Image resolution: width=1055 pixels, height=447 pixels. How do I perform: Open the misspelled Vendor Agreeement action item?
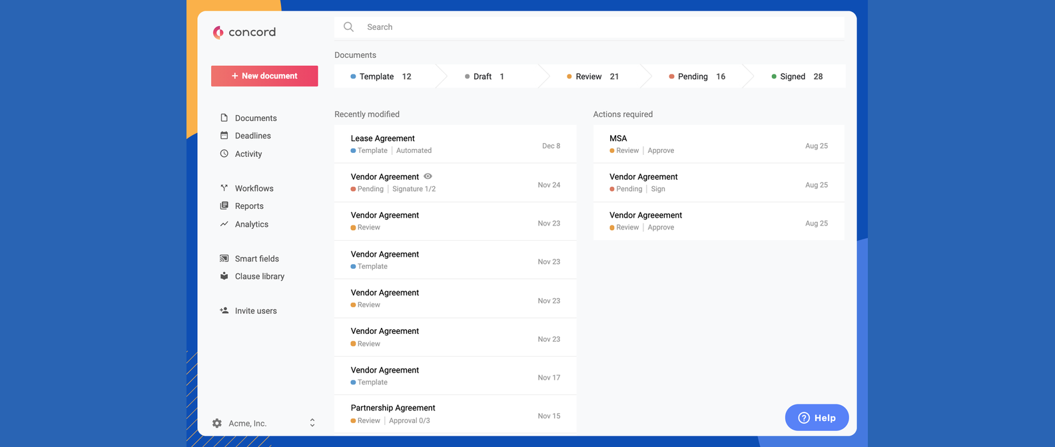tap(719, 222)
